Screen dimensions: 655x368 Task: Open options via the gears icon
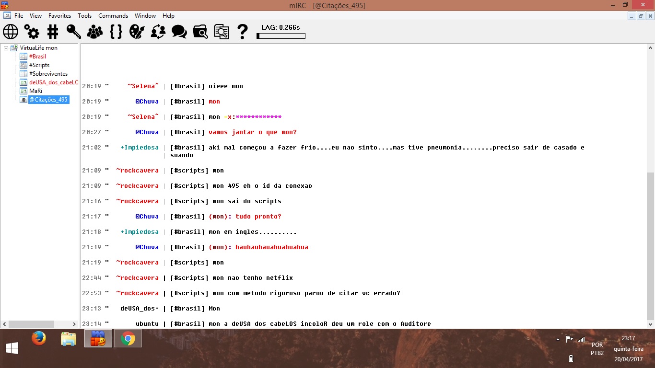click(x=32, y=32)
